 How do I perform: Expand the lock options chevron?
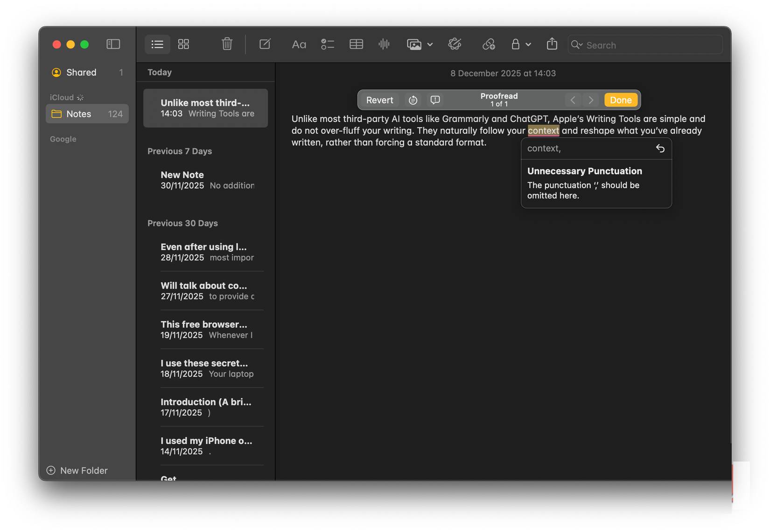click(528, 45)
